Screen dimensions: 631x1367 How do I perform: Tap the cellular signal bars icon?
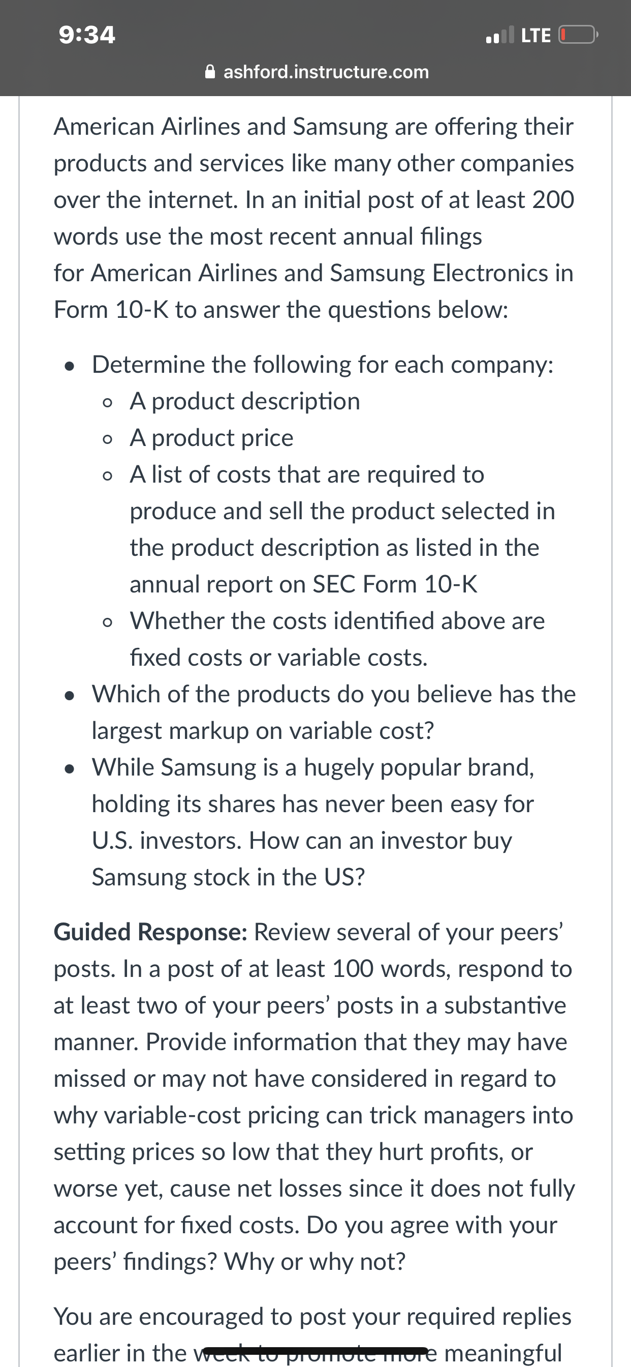click(x=500, y=35)
